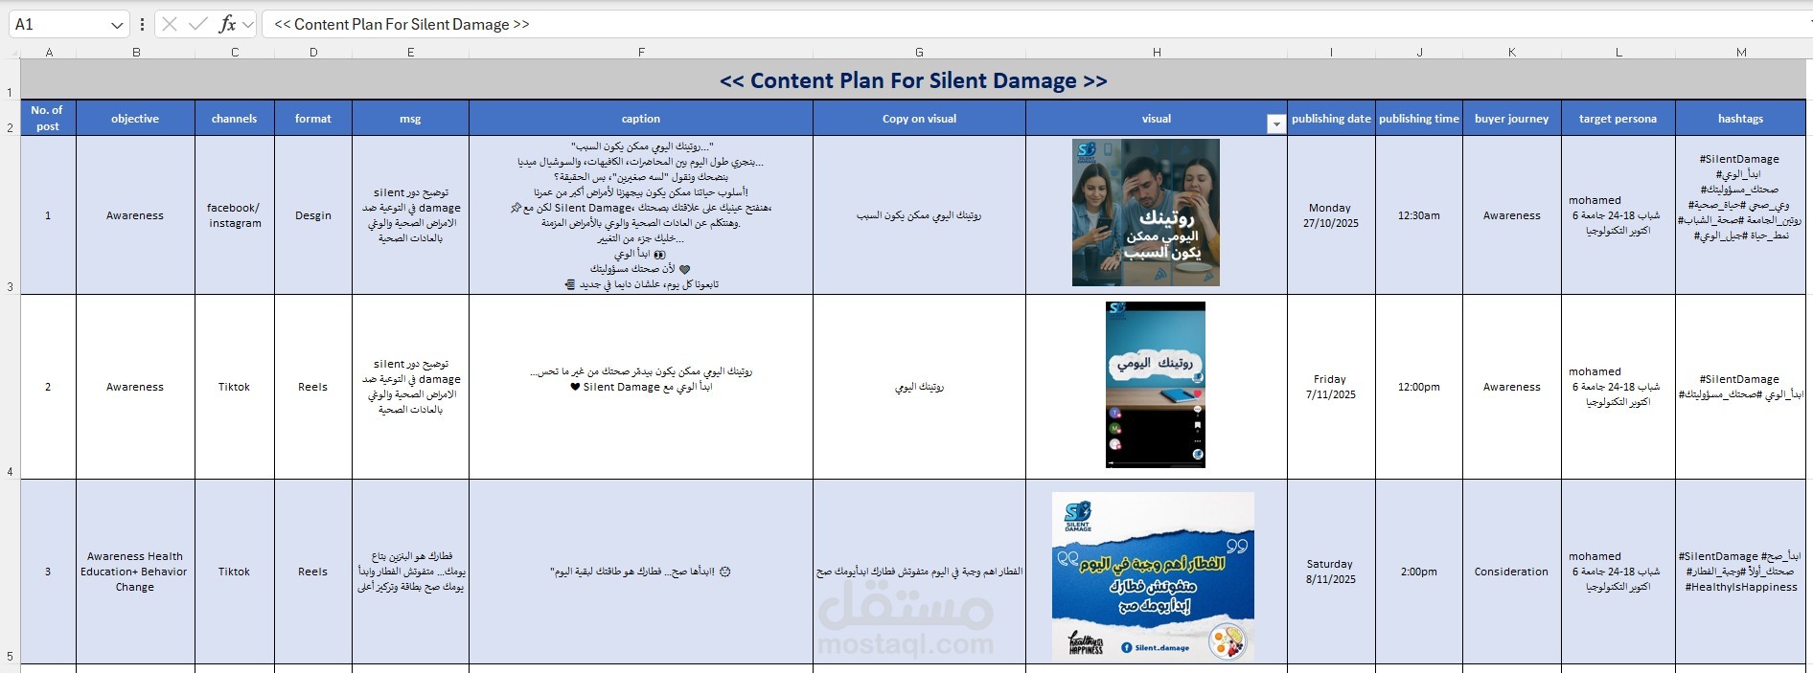
Task: Open the visual column filter dropdown
Action: 1275,123
